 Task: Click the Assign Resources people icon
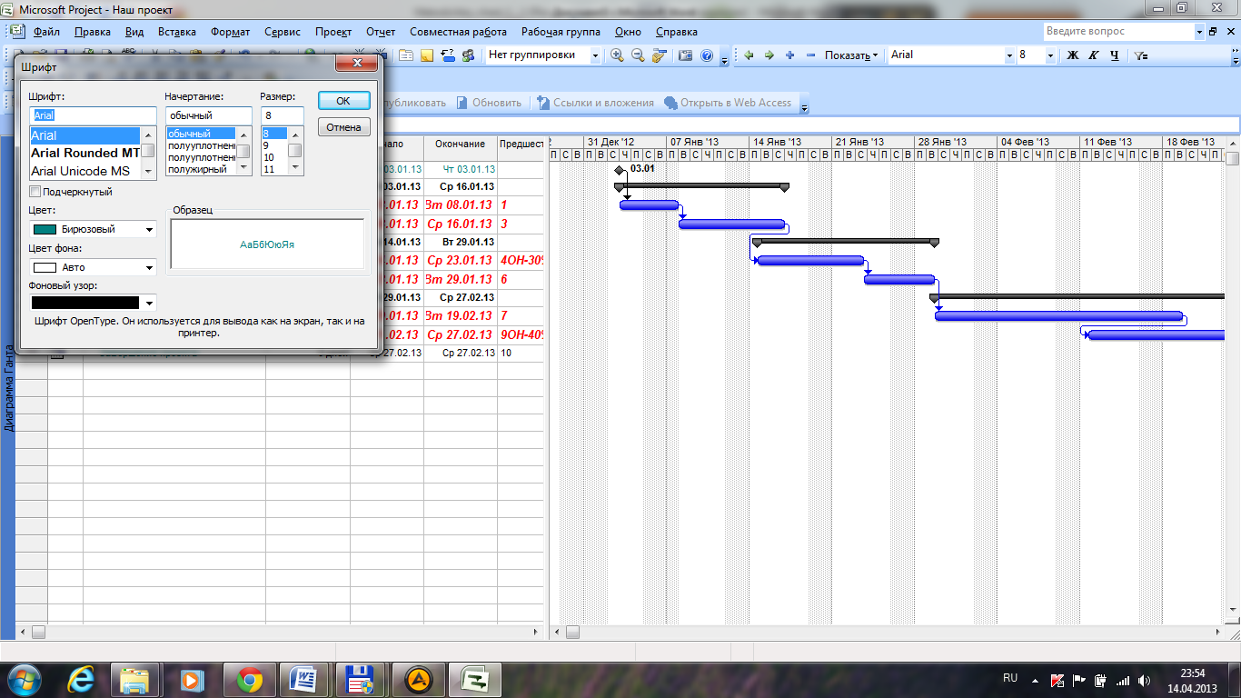(469, 55)
